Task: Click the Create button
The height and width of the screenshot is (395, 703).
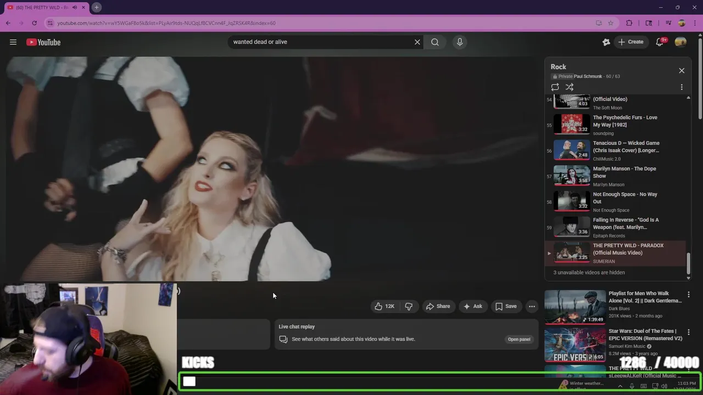Action: point(631,42)
